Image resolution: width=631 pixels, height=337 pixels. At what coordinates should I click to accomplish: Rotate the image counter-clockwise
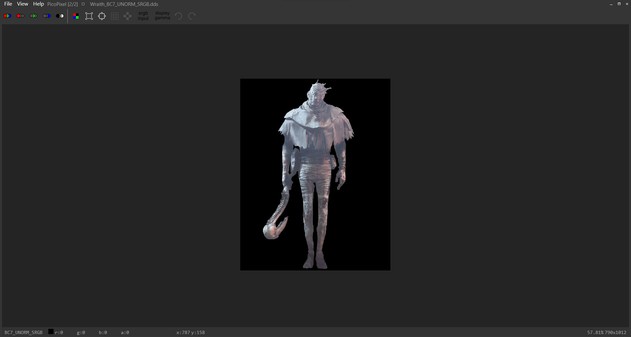(178, 16)
